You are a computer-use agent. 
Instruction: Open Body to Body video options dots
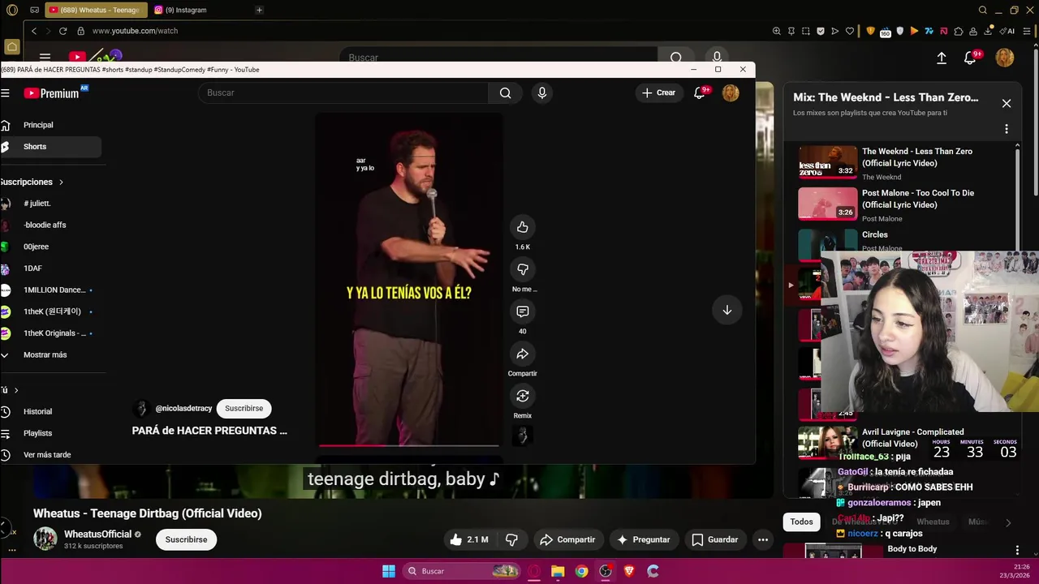(x=1016, y=550)
